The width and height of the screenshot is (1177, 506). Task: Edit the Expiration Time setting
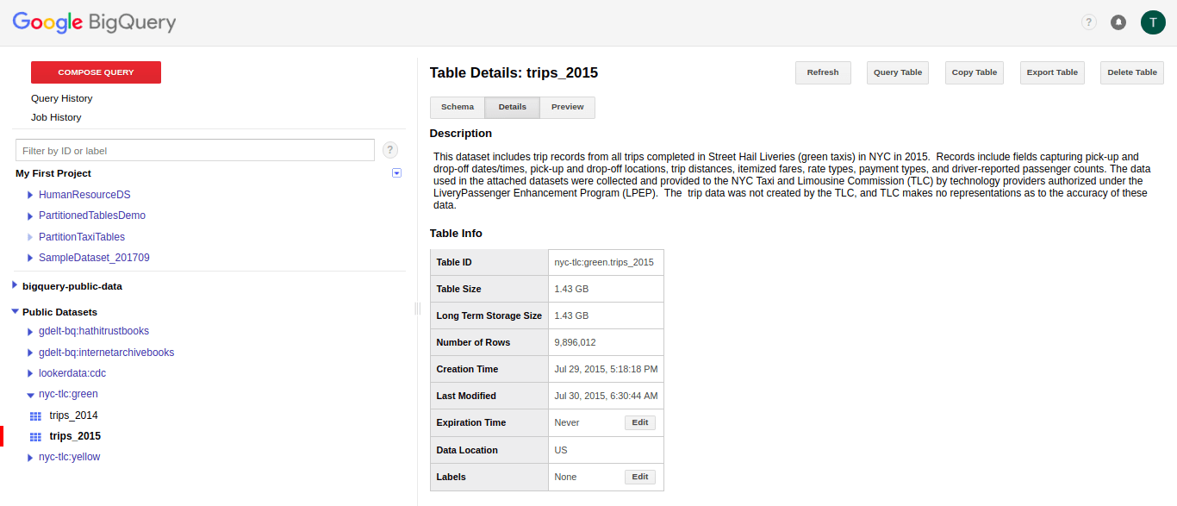639,422
